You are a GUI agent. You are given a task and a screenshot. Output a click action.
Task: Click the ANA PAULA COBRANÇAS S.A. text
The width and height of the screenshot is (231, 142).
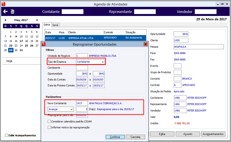pos(105,103)
